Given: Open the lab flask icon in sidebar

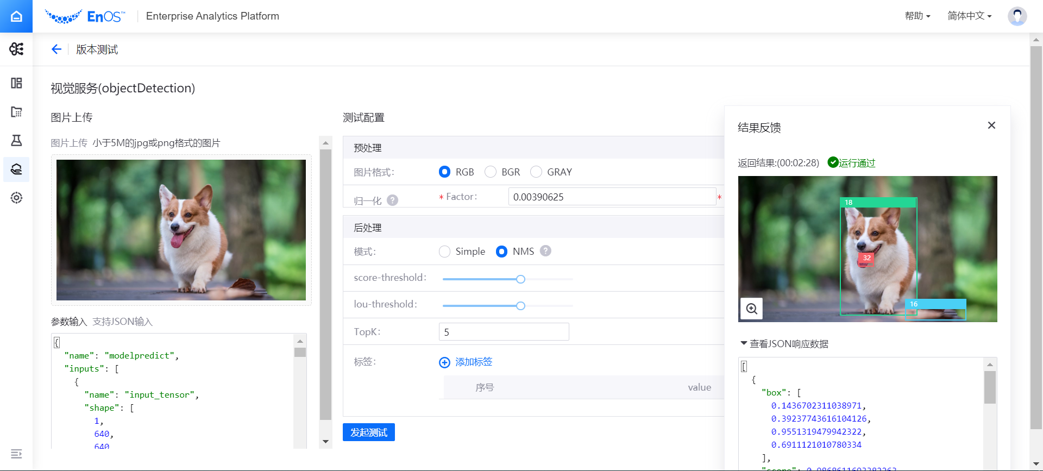Looking at the screenshot, I should tap(16, 140).
